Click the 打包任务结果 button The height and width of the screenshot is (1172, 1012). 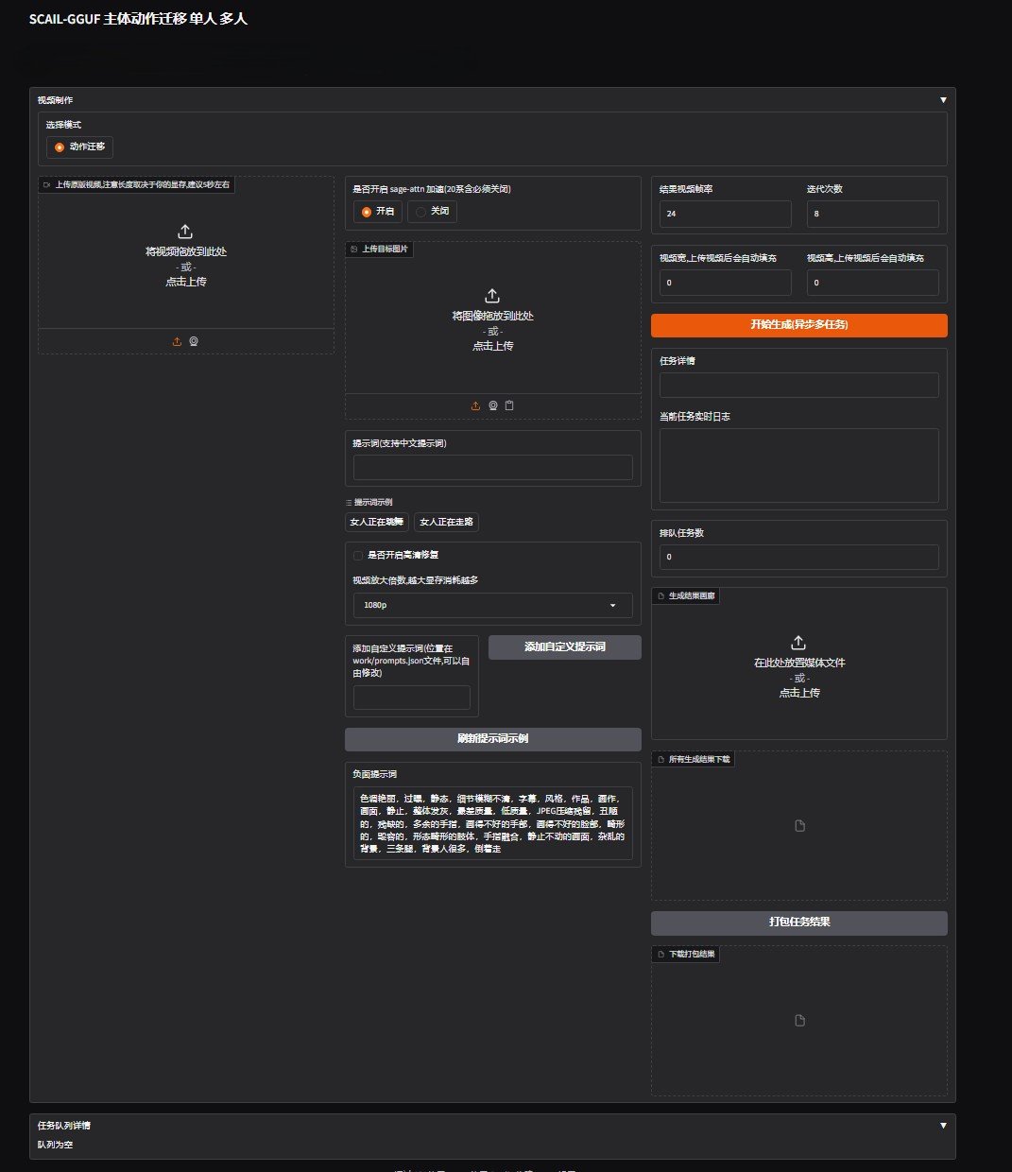coord(798,922)
